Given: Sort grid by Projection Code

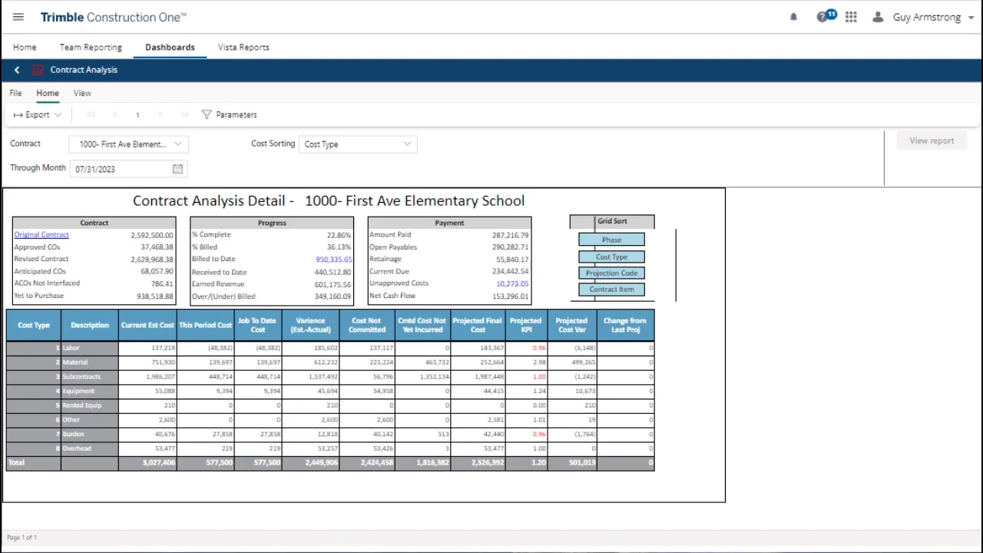Looking at the screenshot, I should (611, 273).
